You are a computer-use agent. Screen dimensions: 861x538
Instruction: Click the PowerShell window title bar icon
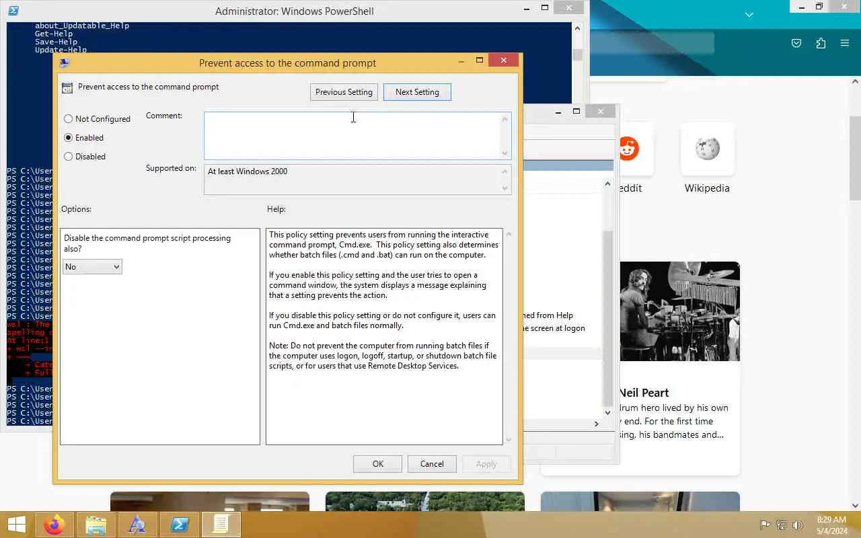pos(13,11)
